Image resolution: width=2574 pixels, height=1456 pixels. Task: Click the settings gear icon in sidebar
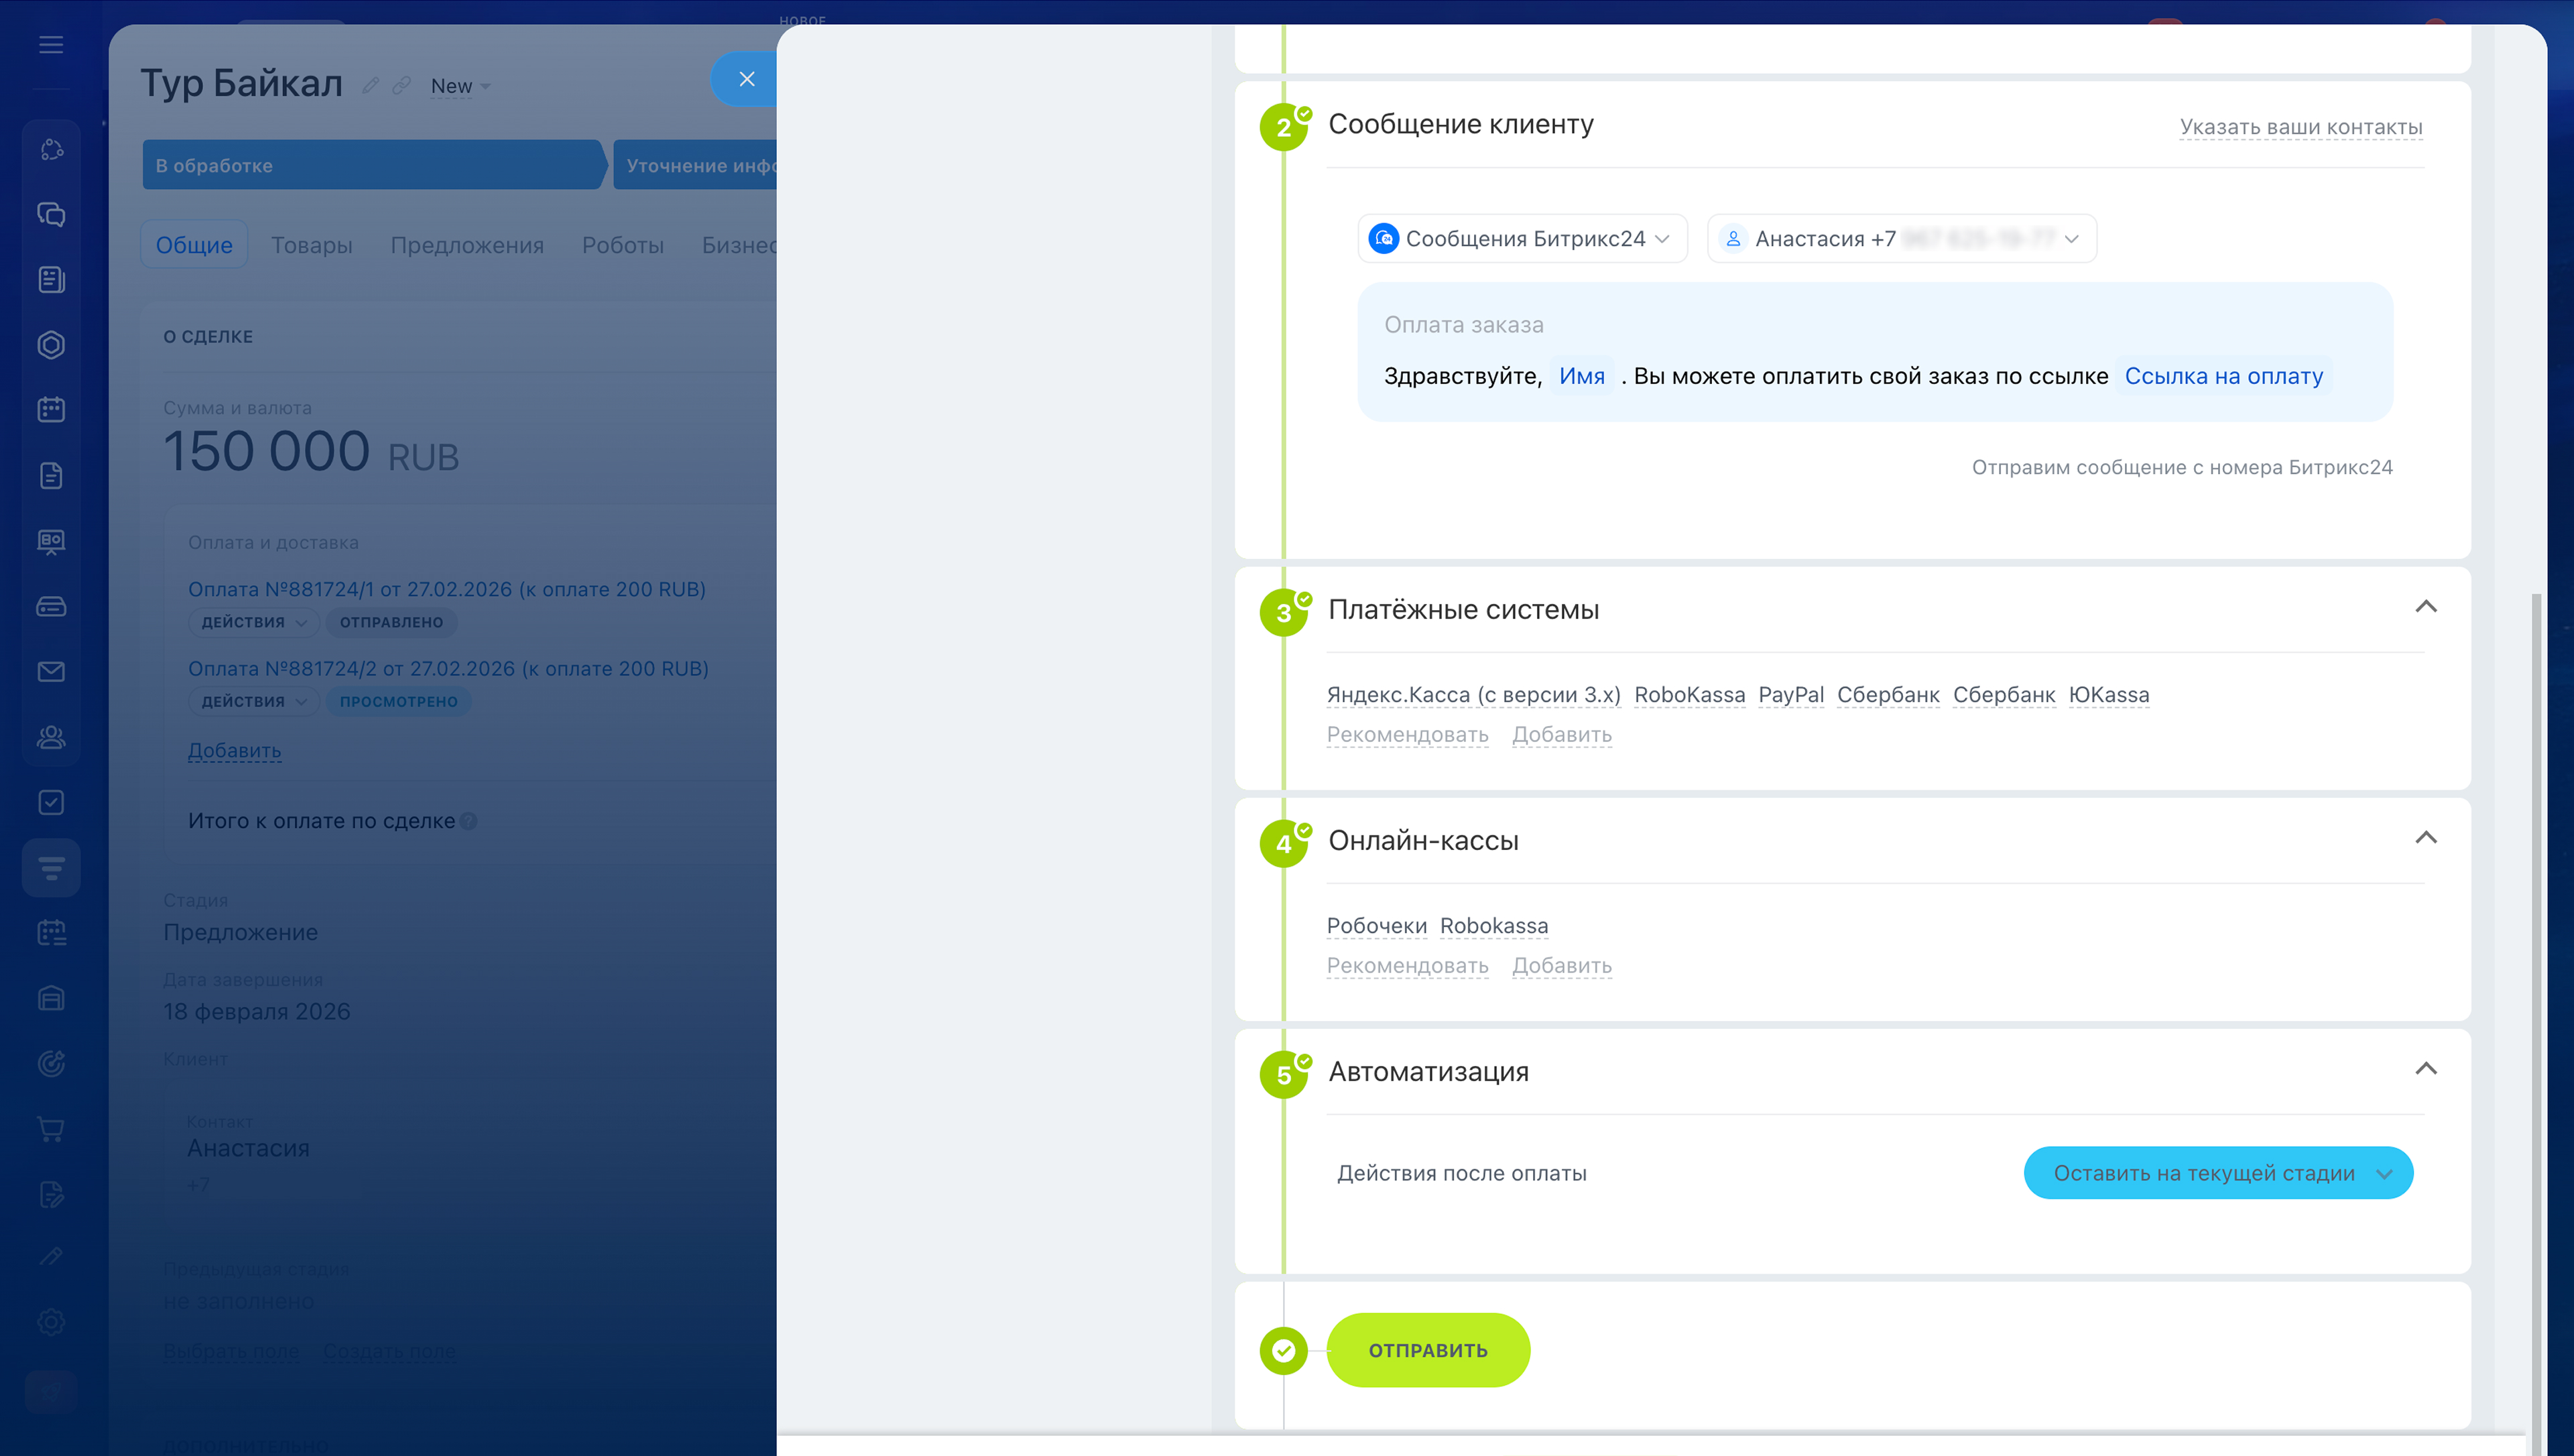(51, 1322)
